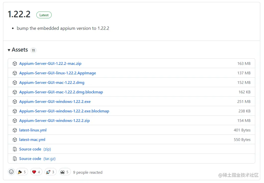
Task: Click the '163 MB' size value
Action: point(244,64)
